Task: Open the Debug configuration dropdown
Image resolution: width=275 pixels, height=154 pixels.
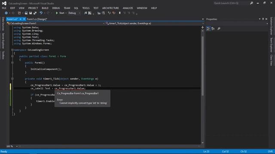Action: pos(74,13)
